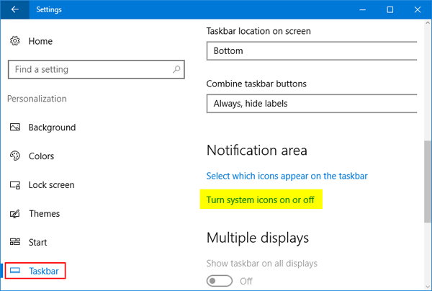Open Turn system icons on or off

(261, 200)
